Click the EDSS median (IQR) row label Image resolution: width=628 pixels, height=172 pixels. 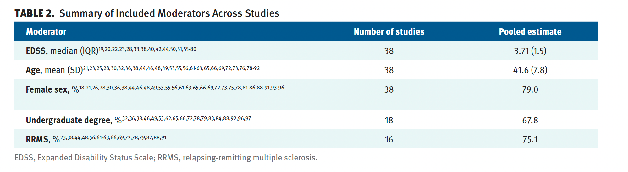coord(62,51)
